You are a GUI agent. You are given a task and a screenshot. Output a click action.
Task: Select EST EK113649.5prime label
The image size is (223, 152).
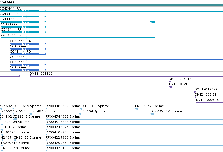[27, 106]
